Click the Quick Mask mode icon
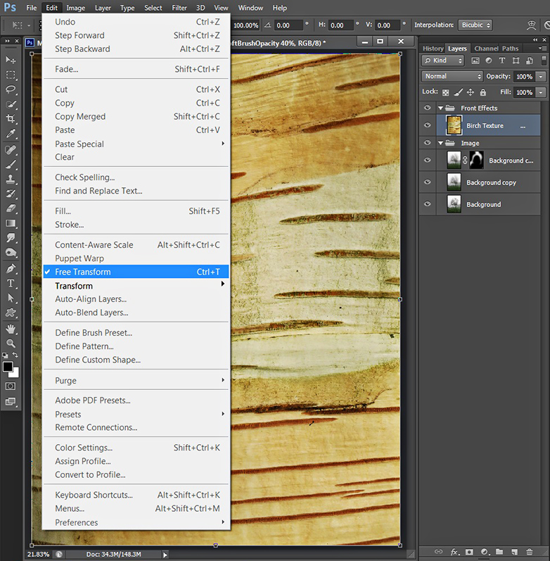The width and height of the screenshot is (550, 561). pos(11,386)
